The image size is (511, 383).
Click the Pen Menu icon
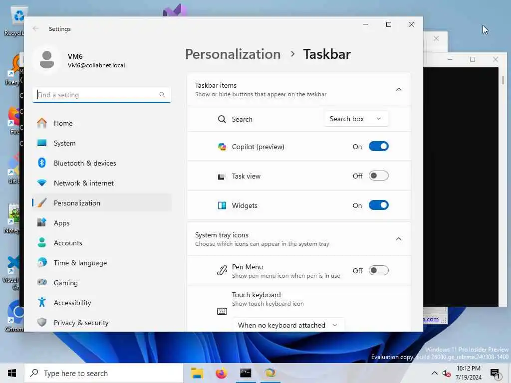(x=222, y=270)
